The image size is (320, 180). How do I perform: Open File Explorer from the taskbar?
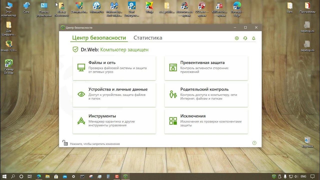[x=47, y=176]
